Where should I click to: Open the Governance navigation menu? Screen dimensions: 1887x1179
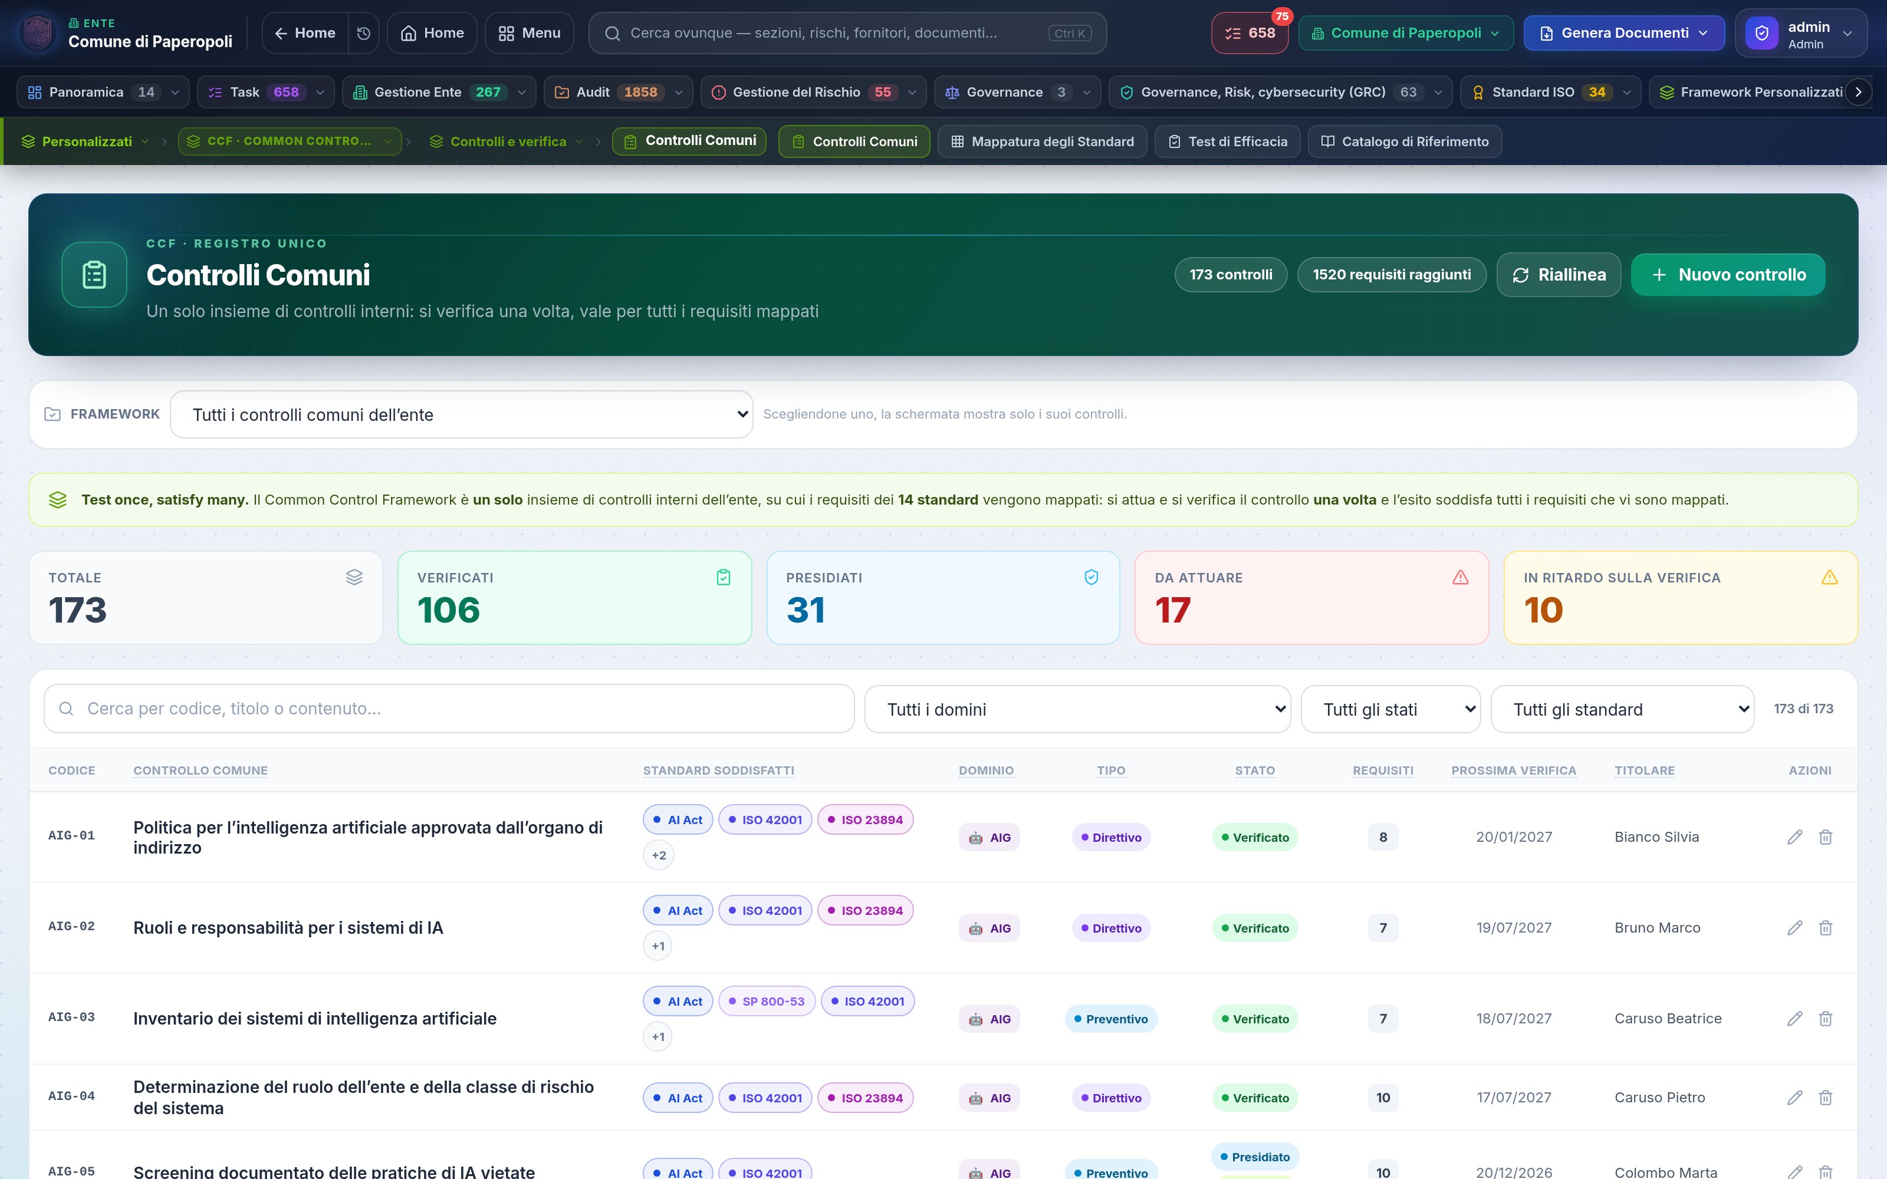click(x=1018, y=92)
